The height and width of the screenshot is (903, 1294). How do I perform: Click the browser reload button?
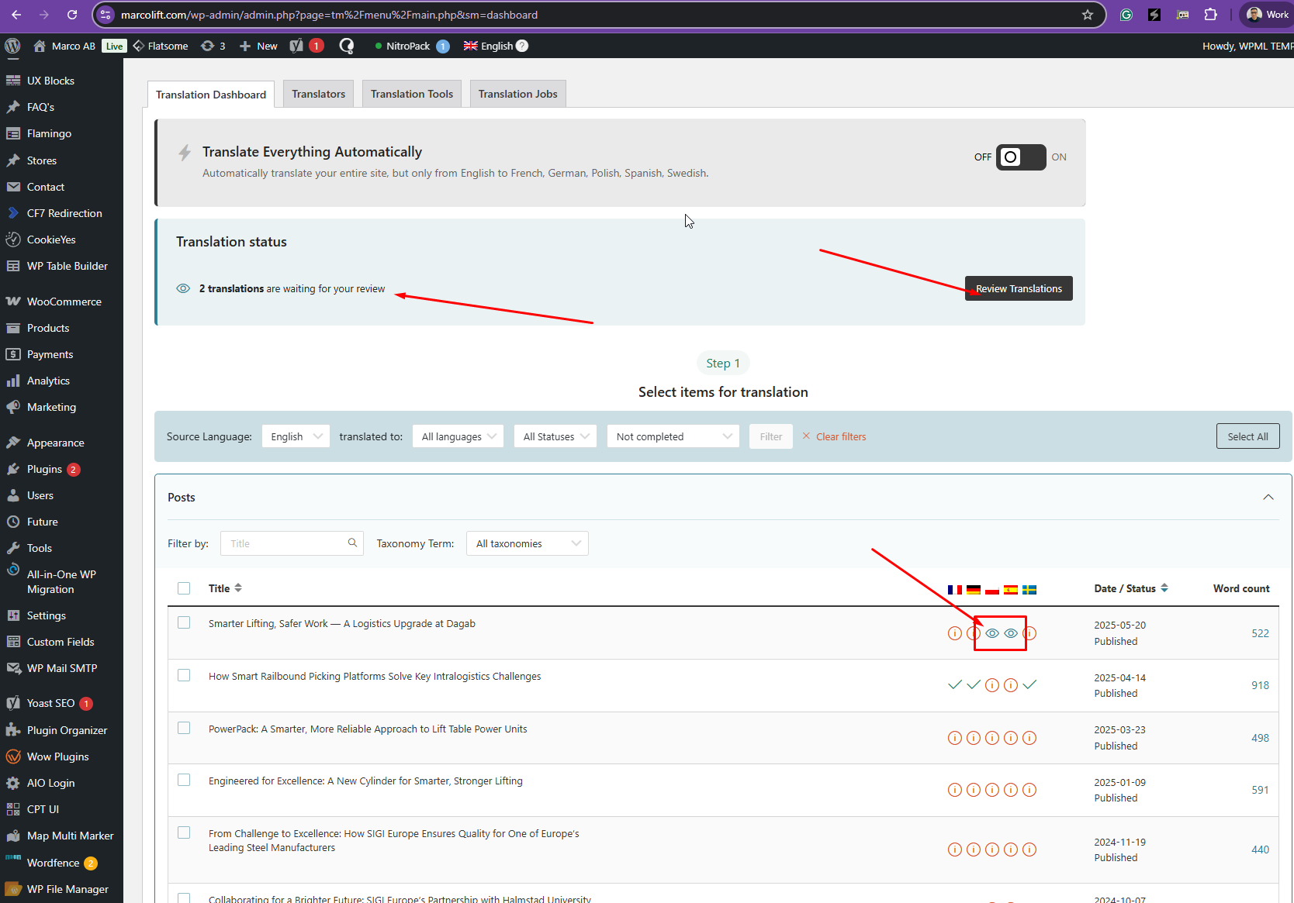point(72,15)
